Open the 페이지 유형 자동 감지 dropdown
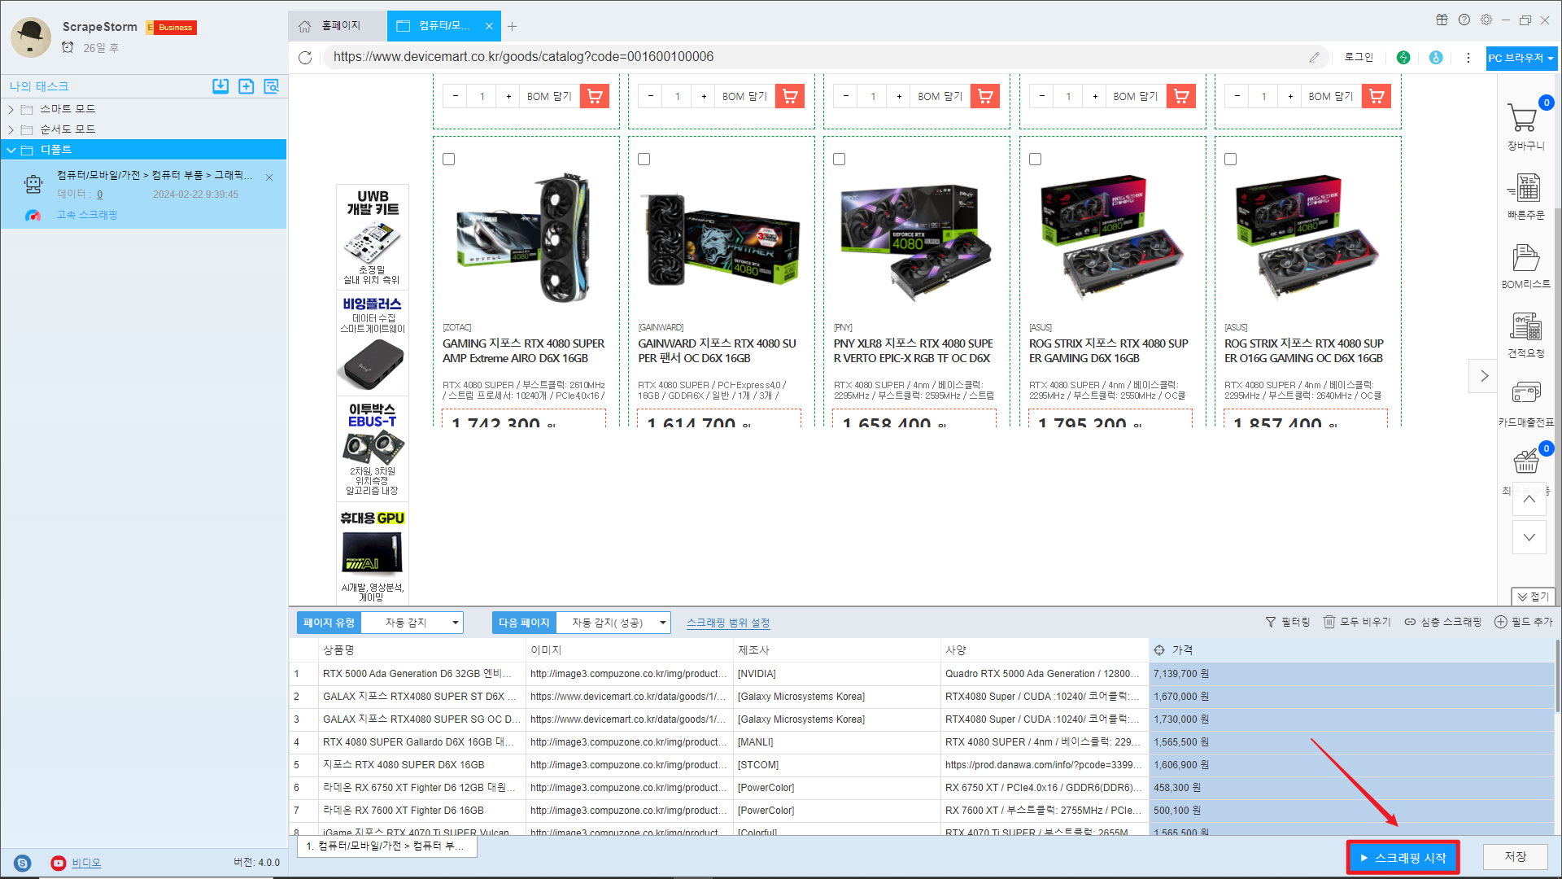This screenshot has width=1562, height=879. click(412, 623)
